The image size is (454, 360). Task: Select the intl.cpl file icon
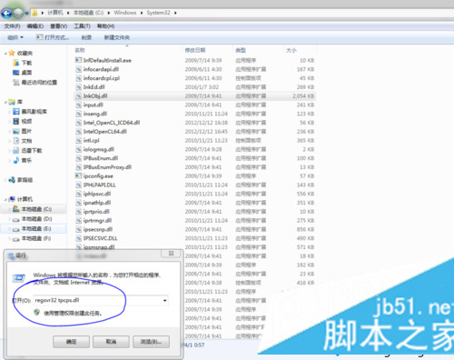(x=78, y=140)
